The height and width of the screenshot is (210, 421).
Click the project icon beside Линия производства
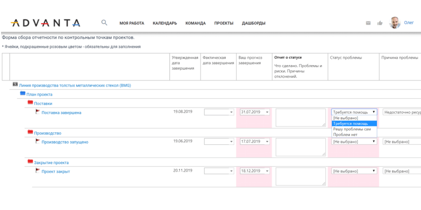pos(15,85)
